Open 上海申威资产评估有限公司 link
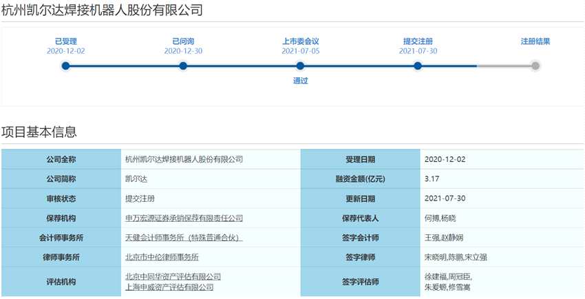Screen dimensions: 585x299 169,287
